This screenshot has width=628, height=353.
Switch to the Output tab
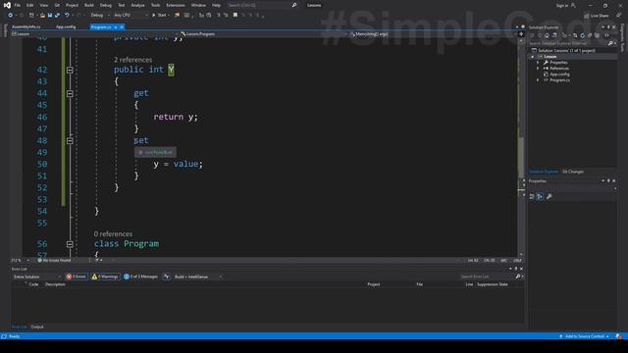[x=37, y=327]
